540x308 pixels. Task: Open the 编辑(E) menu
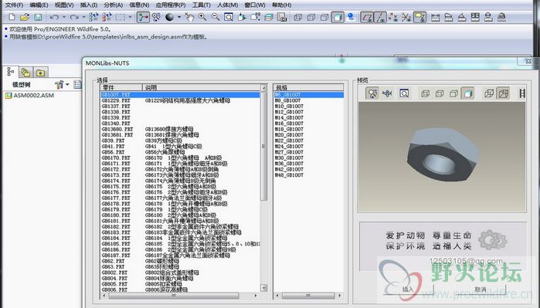(39, 5)
